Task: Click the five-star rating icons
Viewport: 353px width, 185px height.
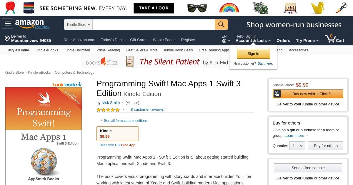Action: pyautogui.click(x=108, y=110)
